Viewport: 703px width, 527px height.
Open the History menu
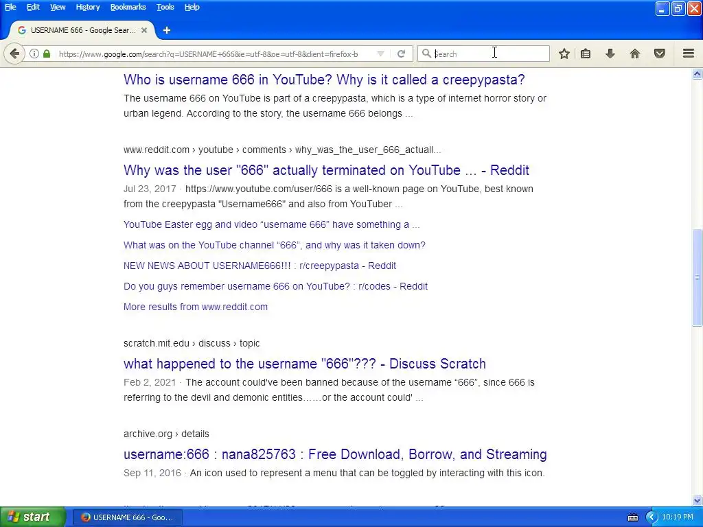tap(87, 7)
